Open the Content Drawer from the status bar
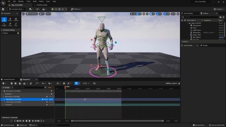The width and height of the screenshot is (226, 127). (8, 125)
